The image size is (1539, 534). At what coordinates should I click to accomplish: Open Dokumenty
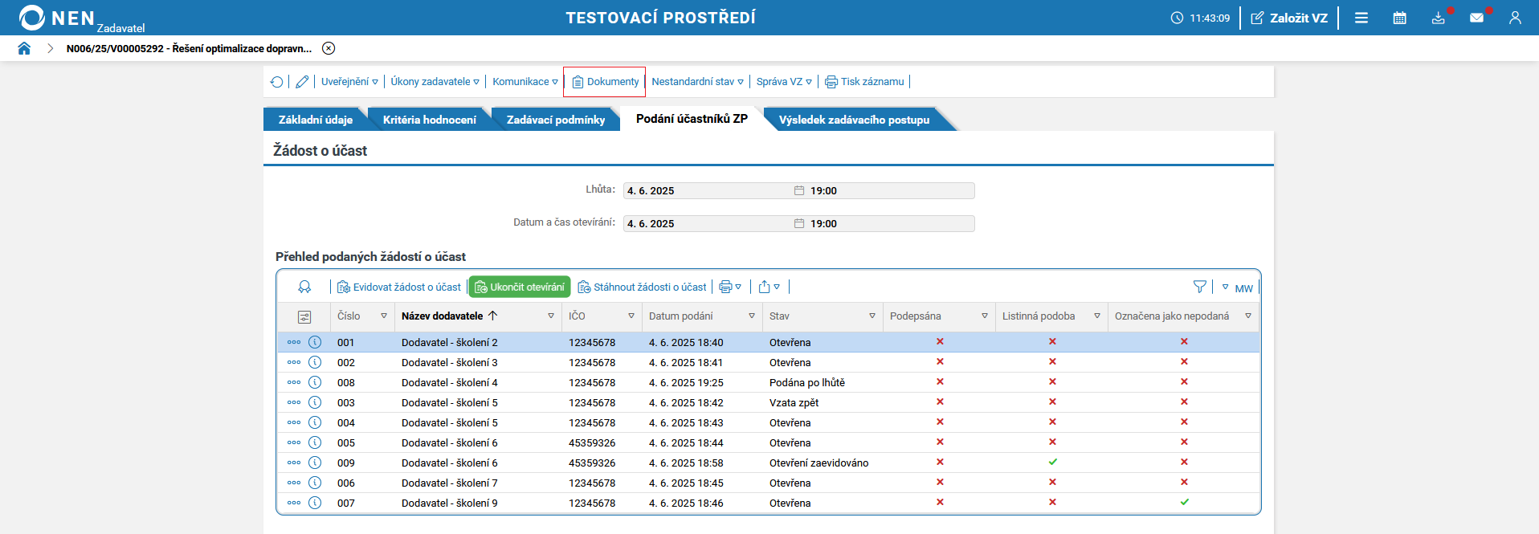tap(605, 82)
